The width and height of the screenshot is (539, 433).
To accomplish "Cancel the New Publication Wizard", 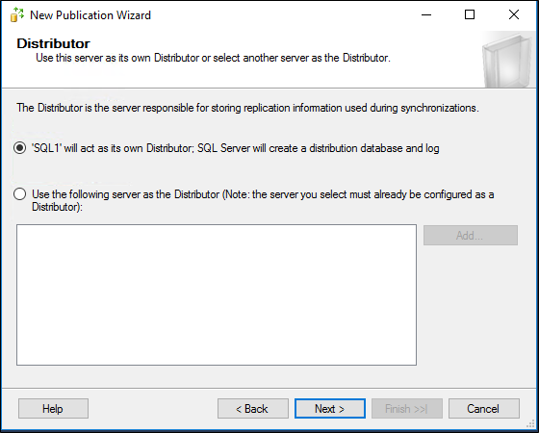I will tap(483, 409).
